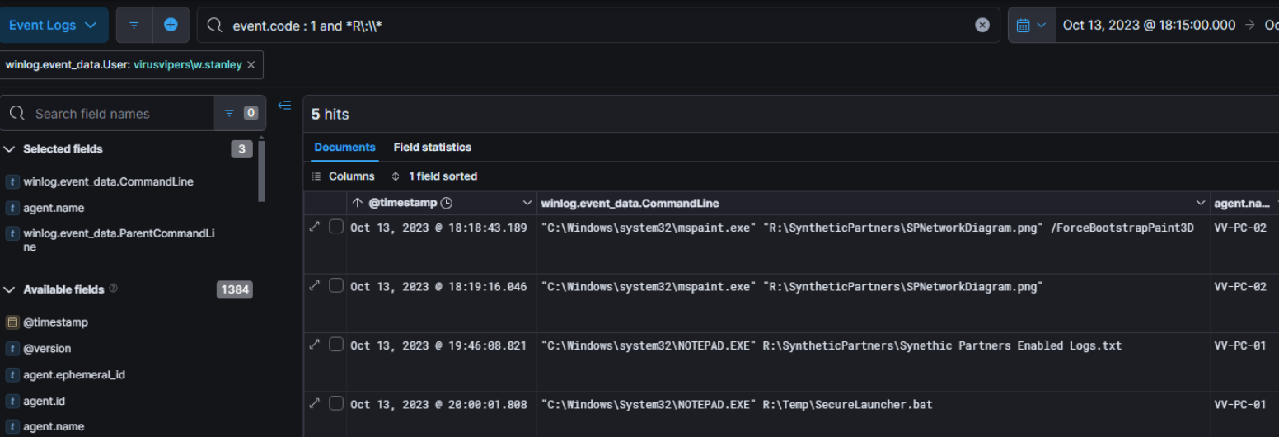Switch to the Documents tab
1279x437 pixels.
[x=344, y=148]
